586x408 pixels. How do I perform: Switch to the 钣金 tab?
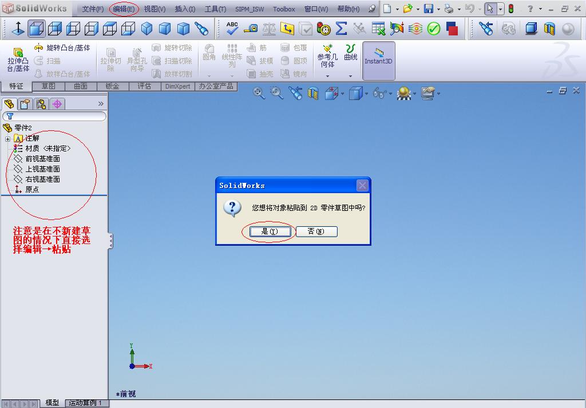click(113, 86)
